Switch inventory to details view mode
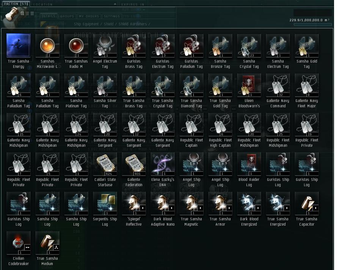The width and height of the screenshot is (364, 270). pyautogui.click(x=27, y=14)
